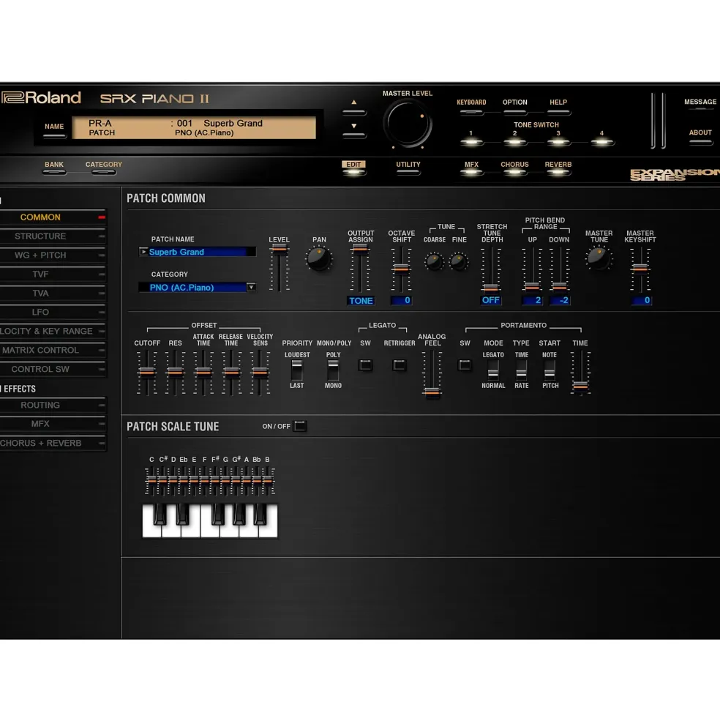Viewport: 720px width, 721px height.
Task: Flip the Portamento Mode switch
Action: coord(493,370)
